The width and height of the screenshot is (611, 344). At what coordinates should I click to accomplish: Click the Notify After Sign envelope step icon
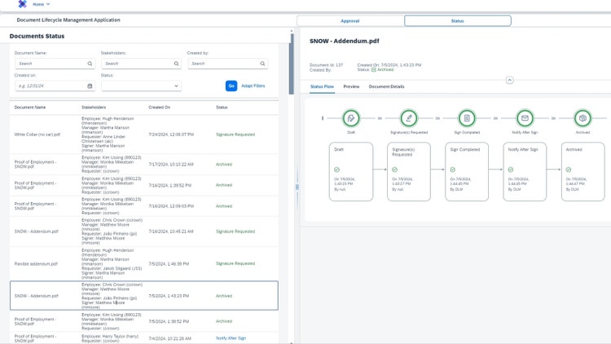click(525, 118)
